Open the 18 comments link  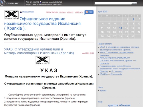pos(117,71)
